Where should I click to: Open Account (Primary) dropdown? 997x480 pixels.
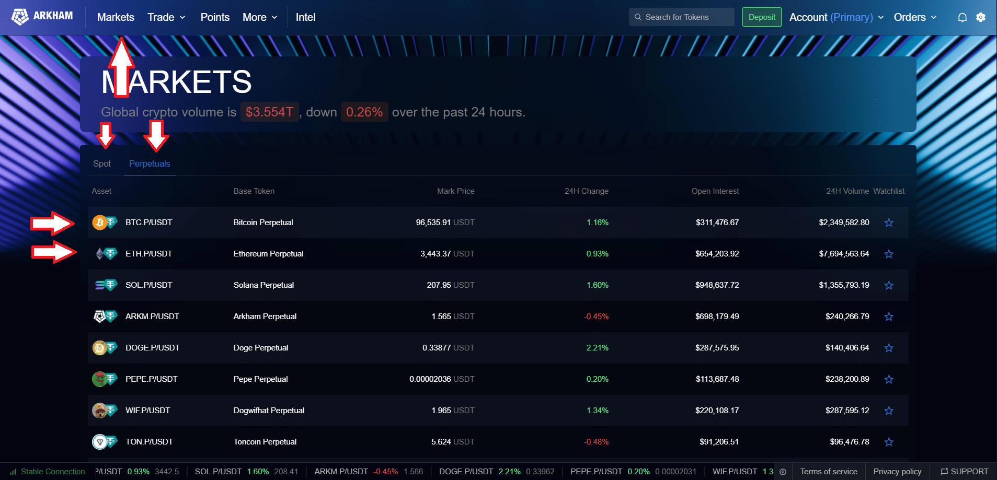pyautogui.click(x=836, y=17)
